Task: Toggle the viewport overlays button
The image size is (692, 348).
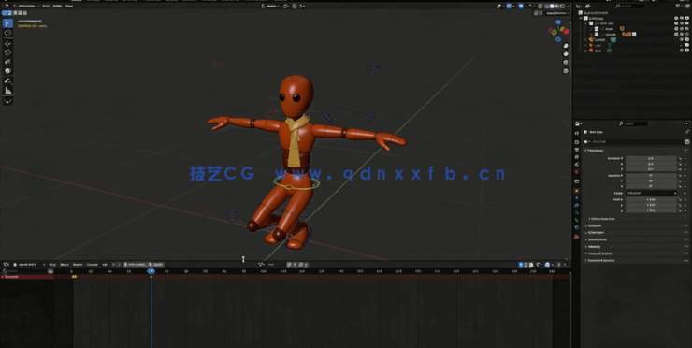Action: pyautogui.click(x=521, y=7)
